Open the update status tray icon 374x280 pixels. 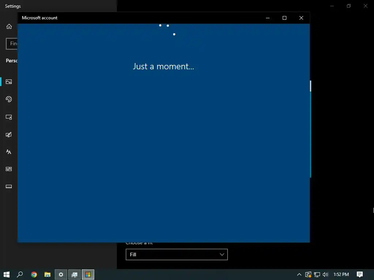pos(308,275)
